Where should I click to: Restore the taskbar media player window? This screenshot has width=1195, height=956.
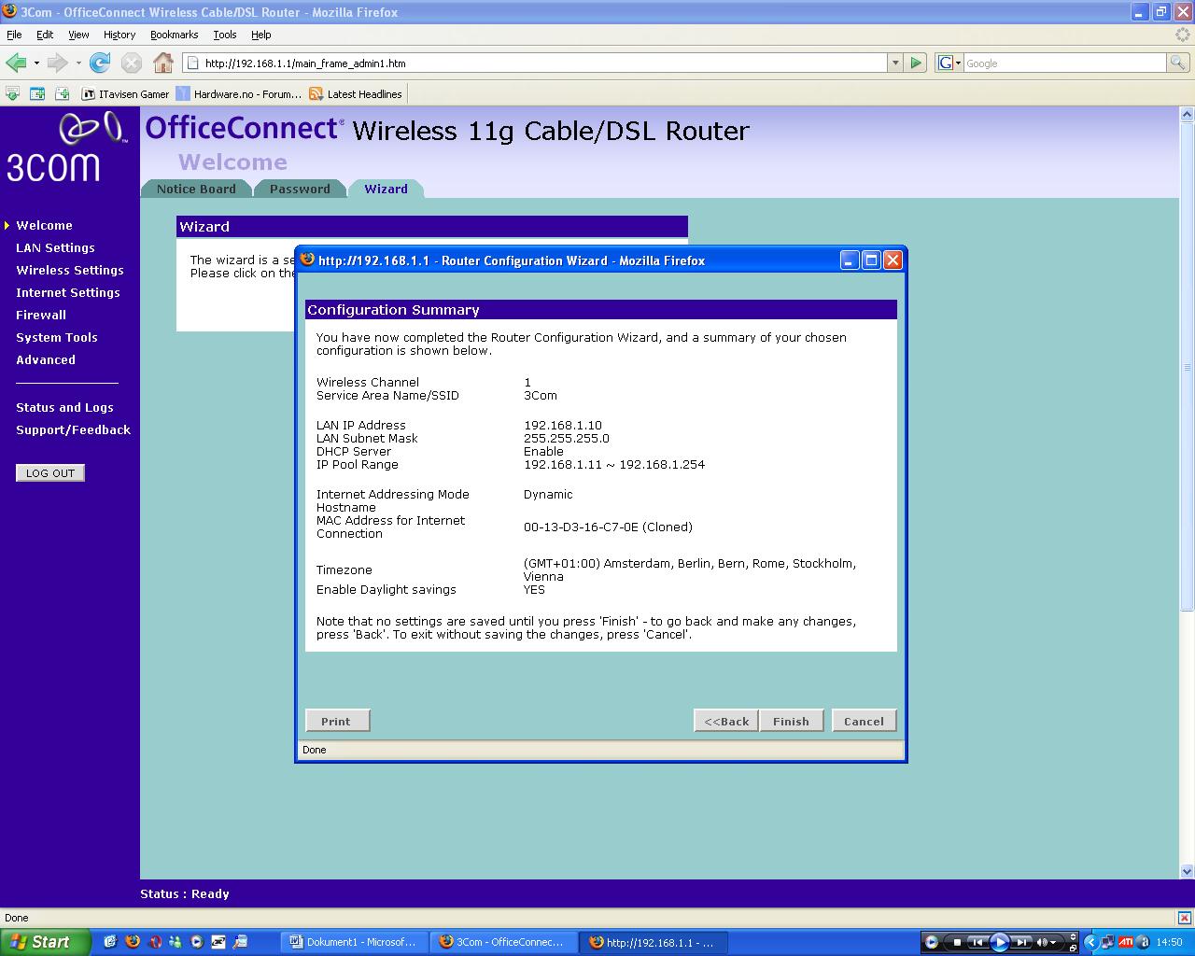click(1073, 948)
